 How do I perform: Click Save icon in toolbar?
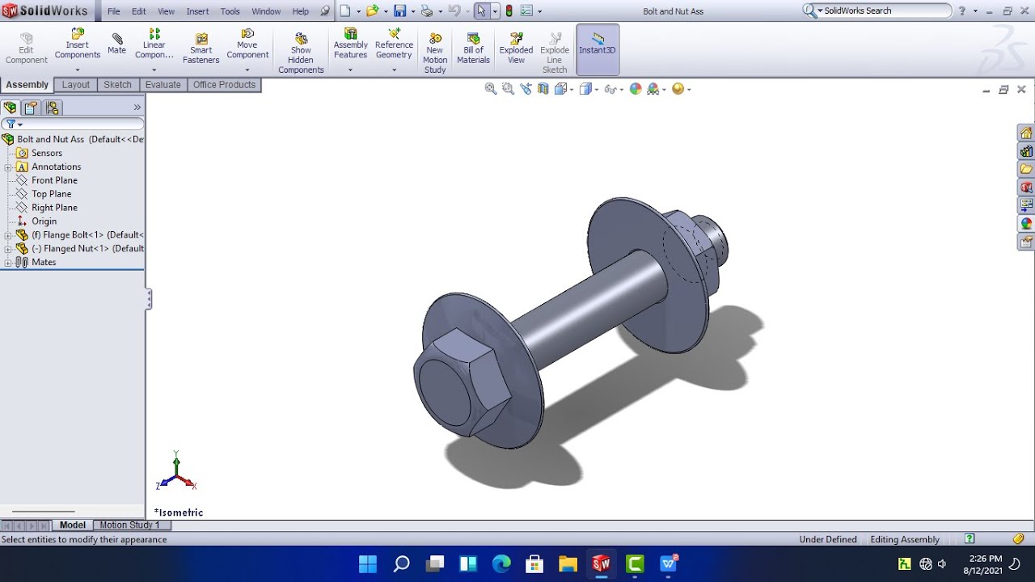click(399, 11)
